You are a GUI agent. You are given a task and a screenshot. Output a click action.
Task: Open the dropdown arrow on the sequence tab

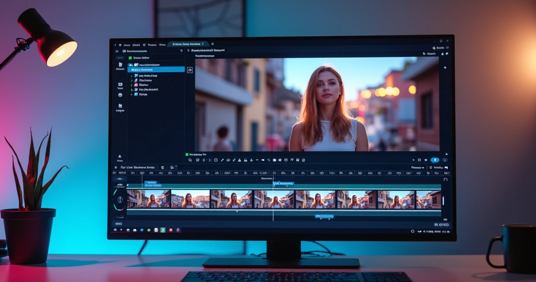pos(202,45)
